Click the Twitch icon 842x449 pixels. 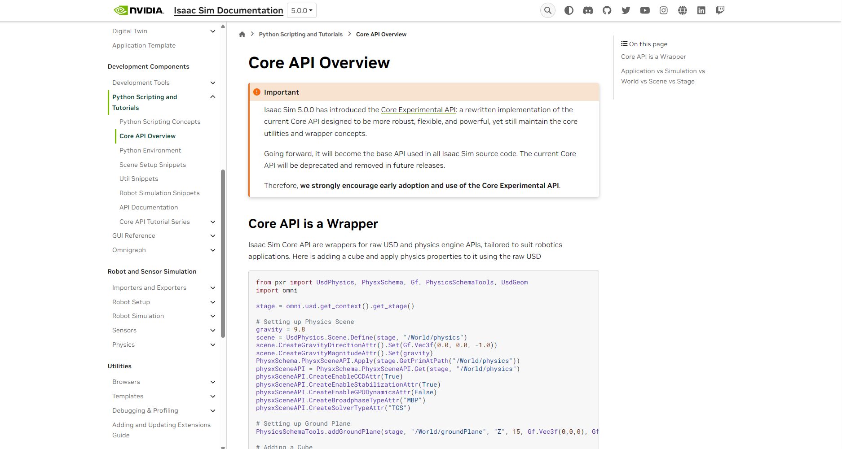720,10
